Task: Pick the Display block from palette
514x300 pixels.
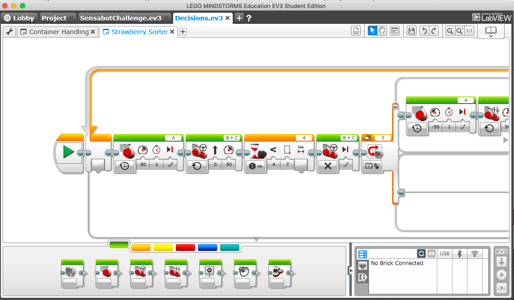Action: 210,273
